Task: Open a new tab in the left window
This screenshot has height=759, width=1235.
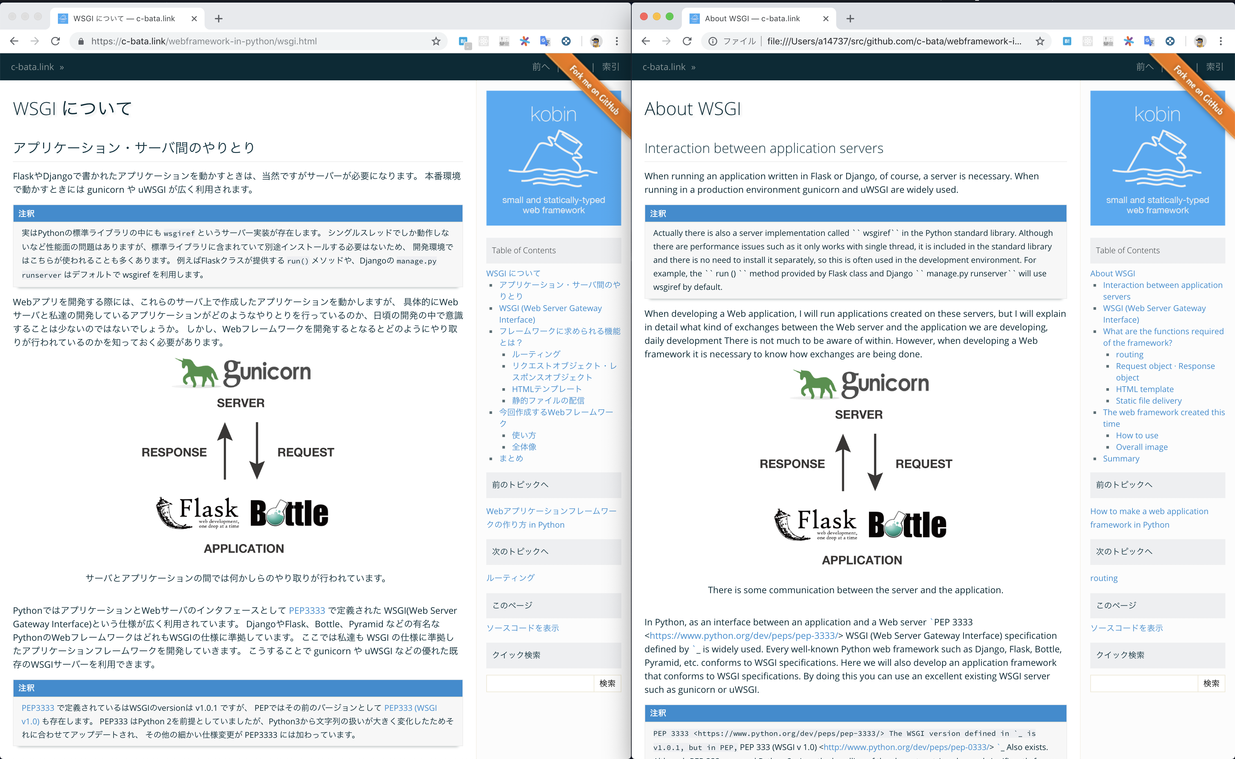Action: [219, 19]
